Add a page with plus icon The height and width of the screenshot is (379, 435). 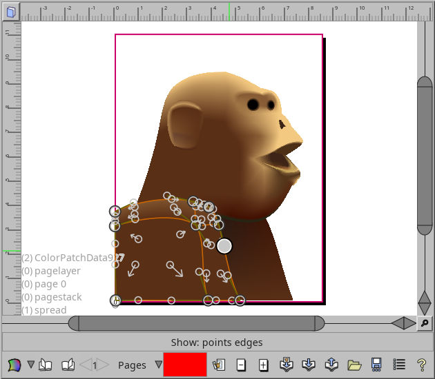click(263, 365)
